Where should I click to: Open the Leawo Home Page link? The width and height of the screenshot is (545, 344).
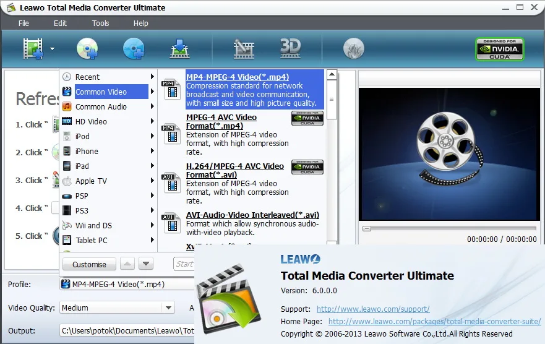coord(434,321)
